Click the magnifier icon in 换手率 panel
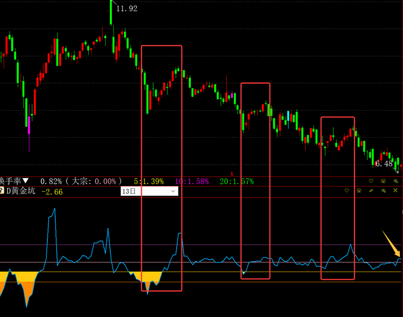The image size is (403, 317). click(x=395, y=181)
